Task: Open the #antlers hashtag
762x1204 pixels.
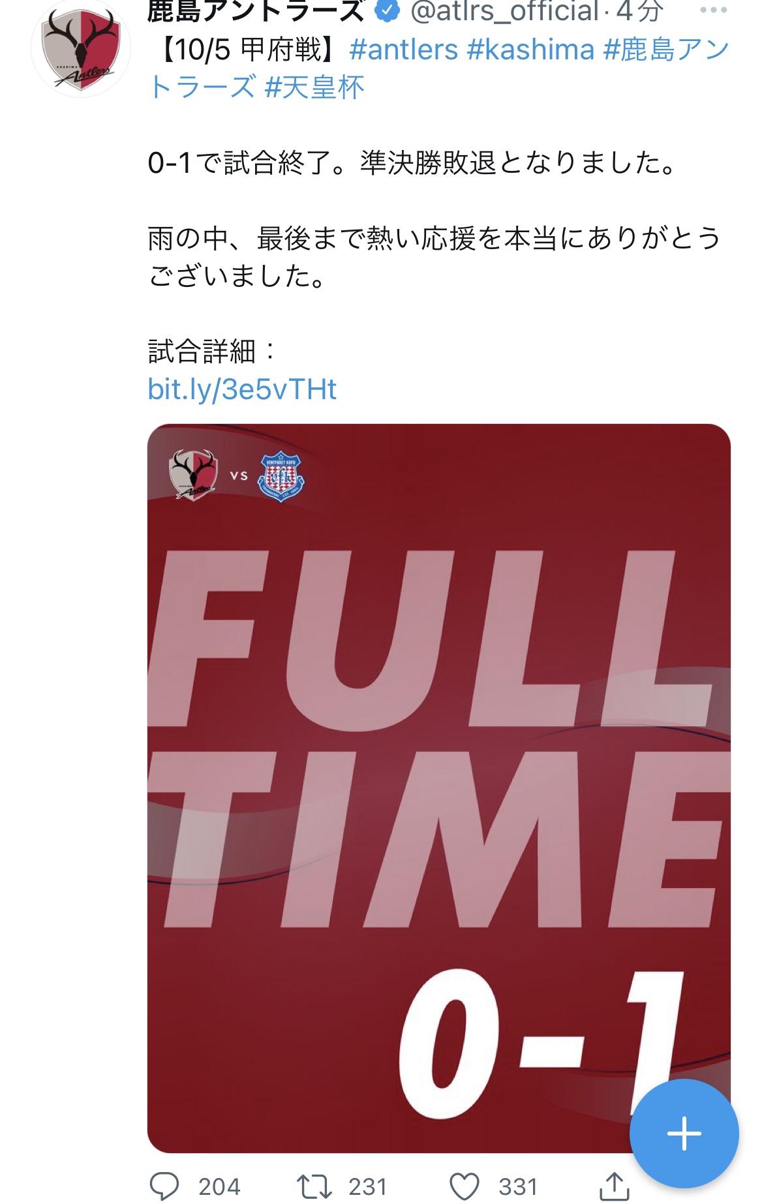Action: pos(404,50)
